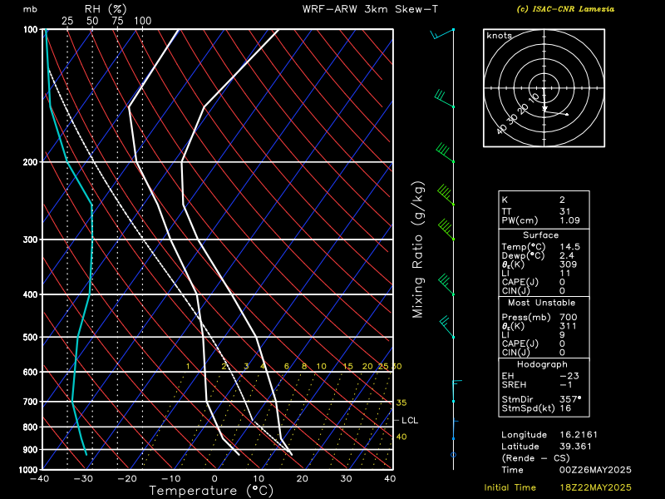Click the '(c) ISAC-CNR Lamezia' credit text
This screenshot has width=665, height=499.
[565, 9]
